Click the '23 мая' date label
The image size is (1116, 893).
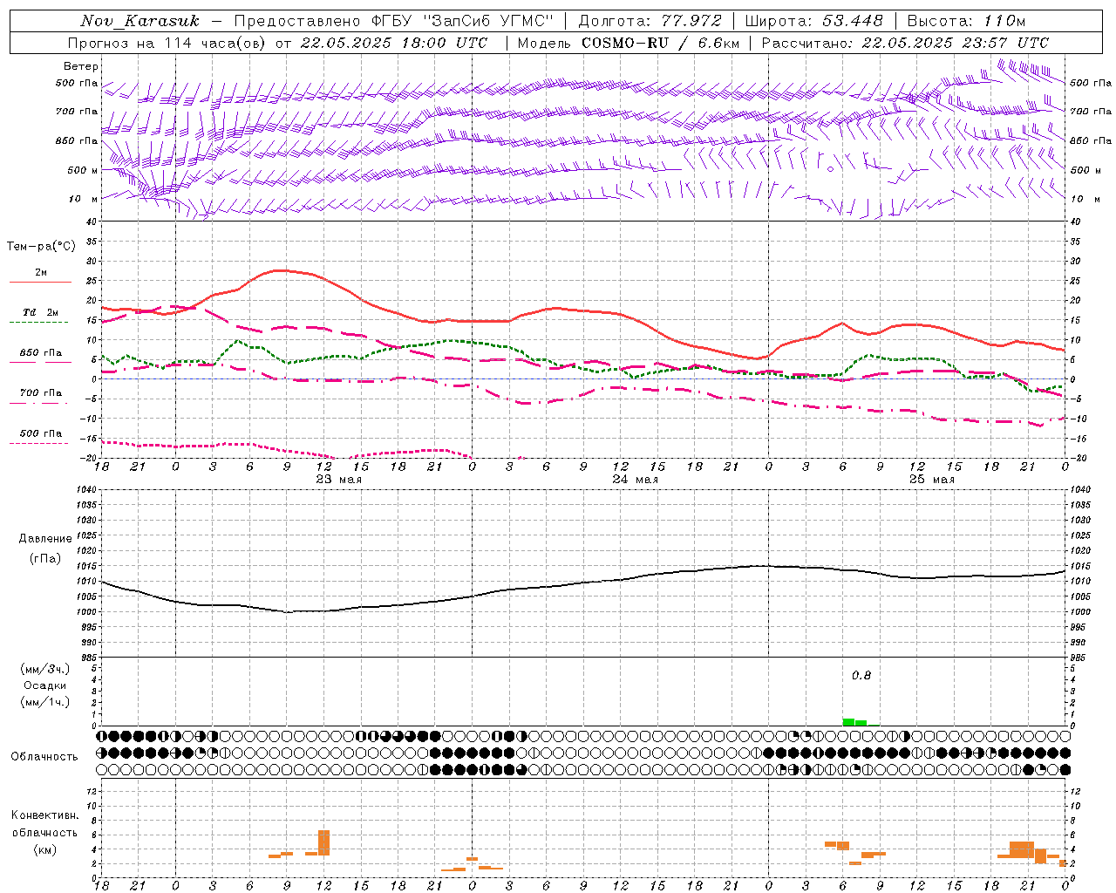(338, 480)
